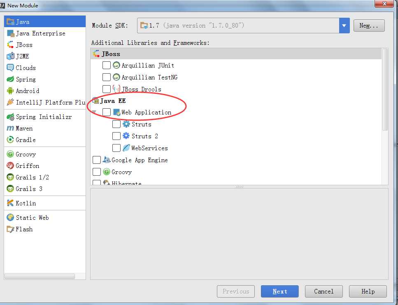Click the Google App Engine label

(x=140, y=160)
